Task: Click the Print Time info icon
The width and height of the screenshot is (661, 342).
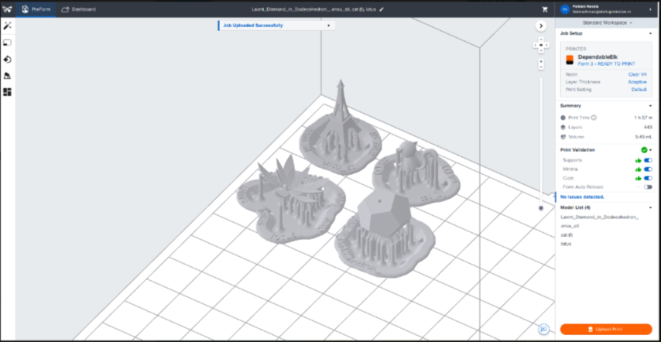Action: coord(594,118)
